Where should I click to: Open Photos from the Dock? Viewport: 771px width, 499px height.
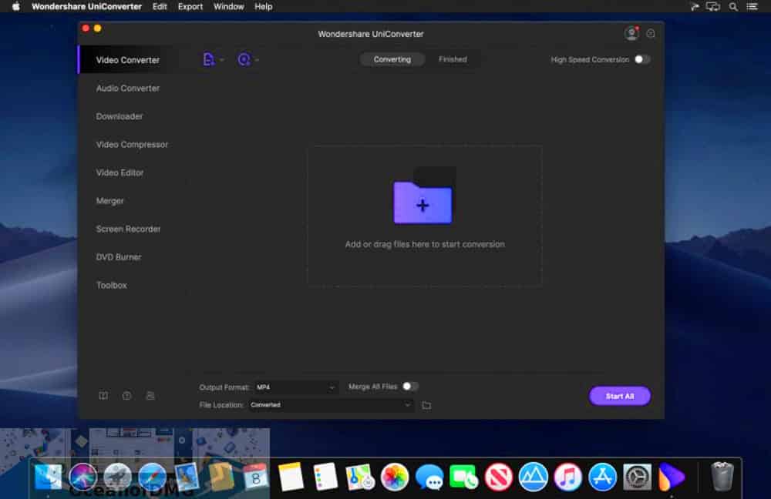[x=394, y=477]
